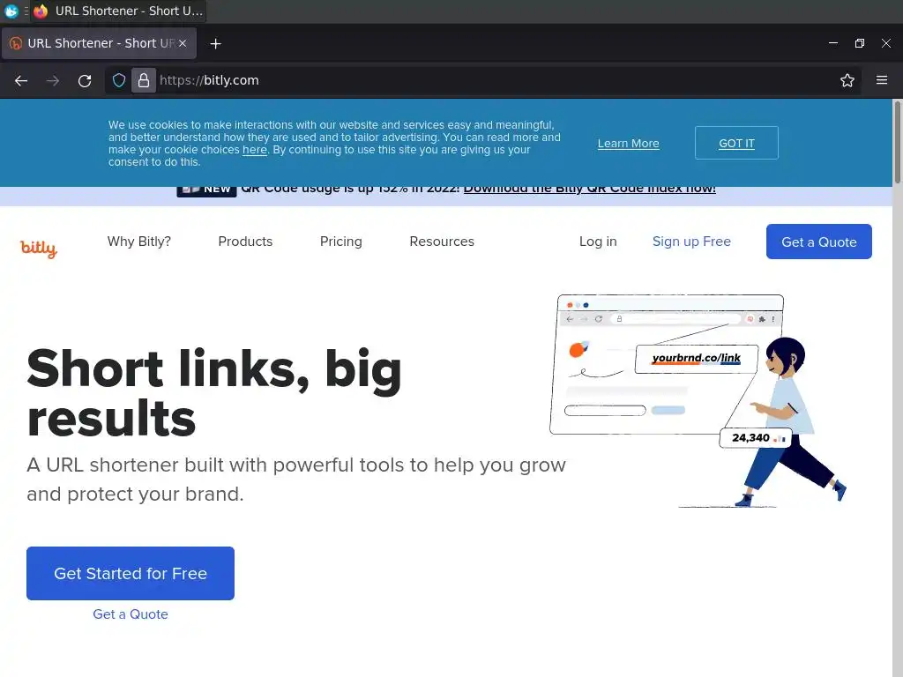Accept cookies with GOT IT button
Viewport: 903px width, 677px height.
point(736,143)
